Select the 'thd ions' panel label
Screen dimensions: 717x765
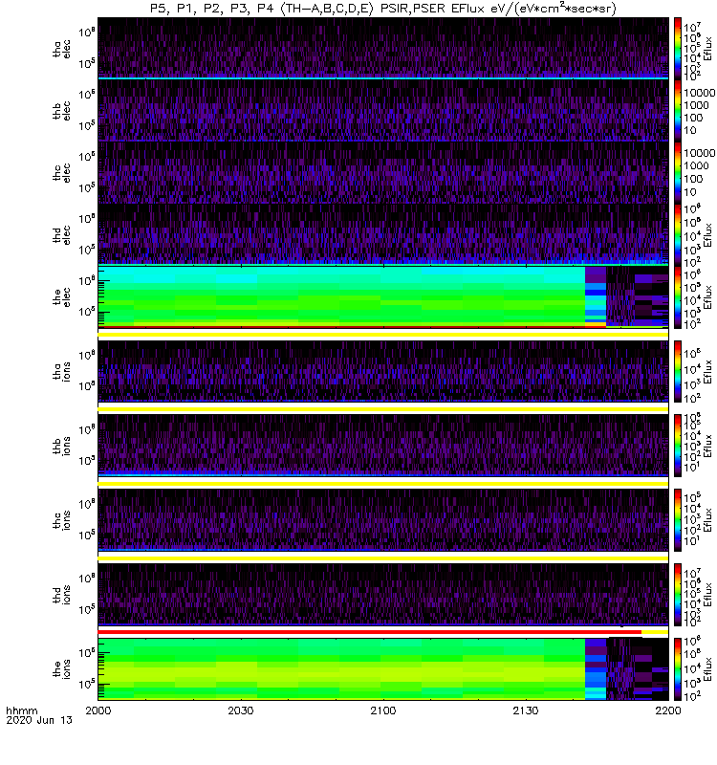click(x=61, y=594)
